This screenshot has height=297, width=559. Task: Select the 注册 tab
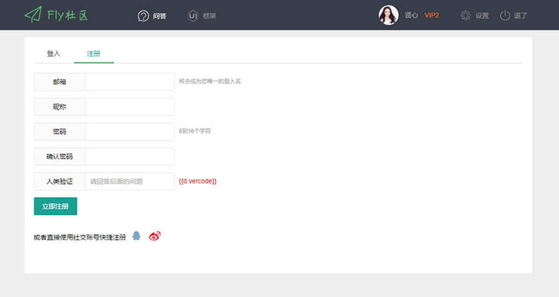coord(93,53)
